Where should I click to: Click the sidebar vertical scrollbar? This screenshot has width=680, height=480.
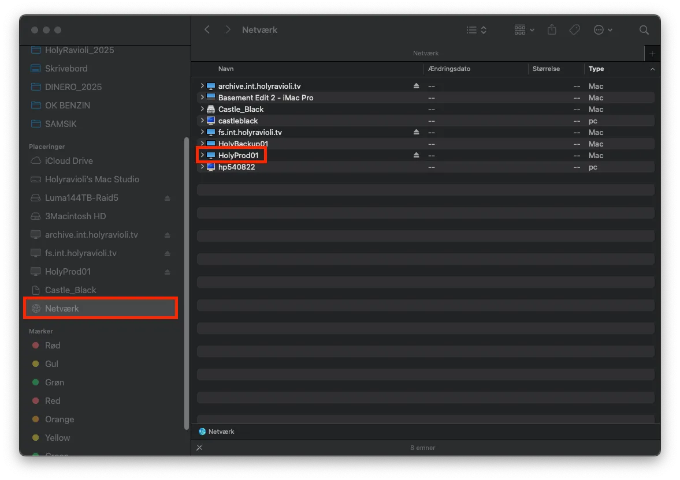tap(187, 283)
